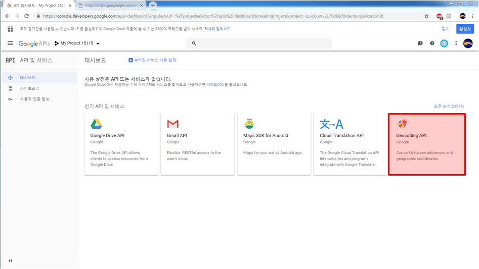Click the Google APIs logo

pos(34,43)
